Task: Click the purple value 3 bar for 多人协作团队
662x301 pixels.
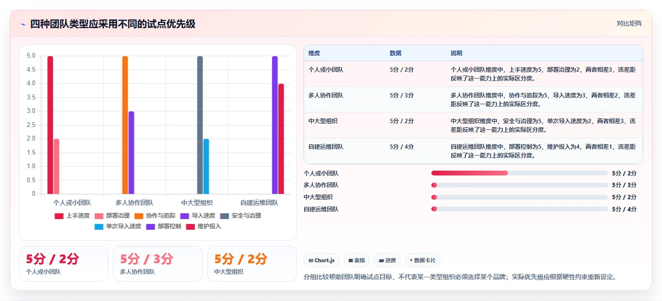Action: pyautogui.click(x=131, y=153)
